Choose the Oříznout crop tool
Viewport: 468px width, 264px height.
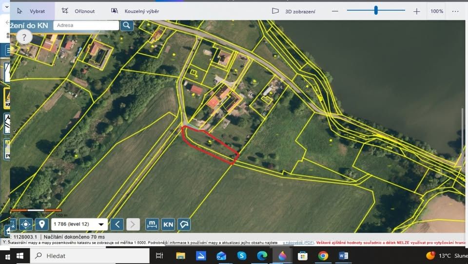pos(78,11)
